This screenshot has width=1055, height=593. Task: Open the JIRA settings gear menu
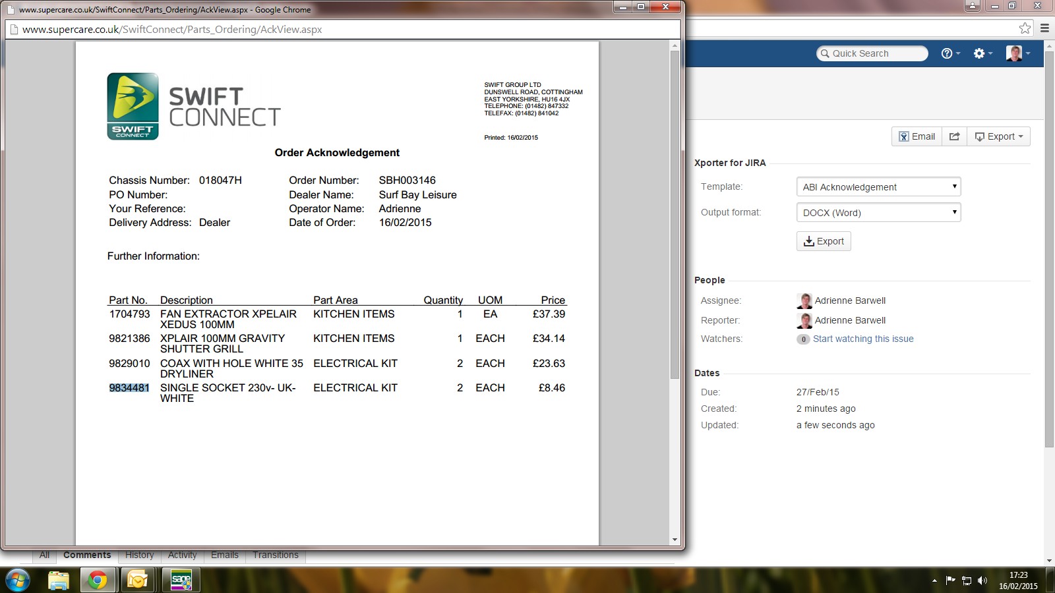982,53
